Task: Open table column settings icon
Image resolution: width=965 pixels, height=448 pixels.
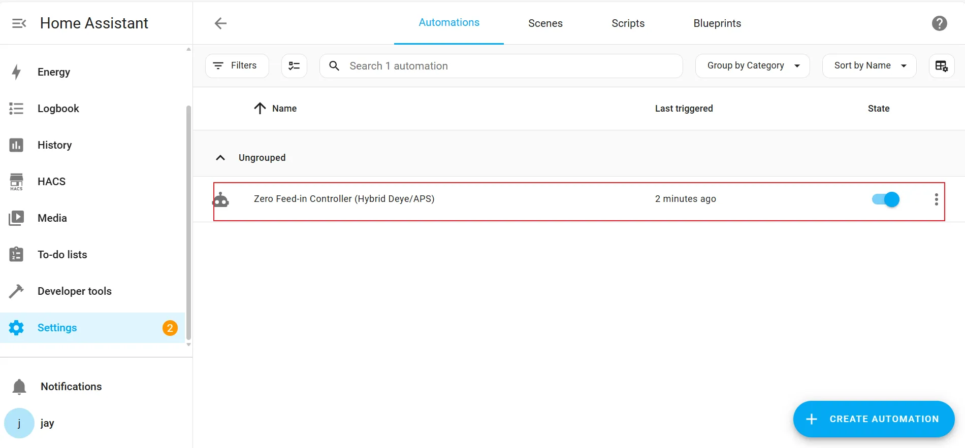Action: tap(941, 66)
